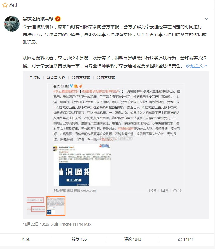This screenshot has height=249, width=215.
Task: Click the iPhone 11 Pro Max source link
Action: [75, 224]
